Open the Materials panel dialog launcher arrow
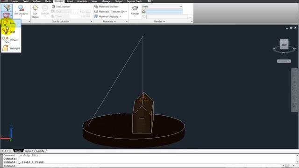The width and height of the screenshot is (299, 168). (x=127, y=21)
